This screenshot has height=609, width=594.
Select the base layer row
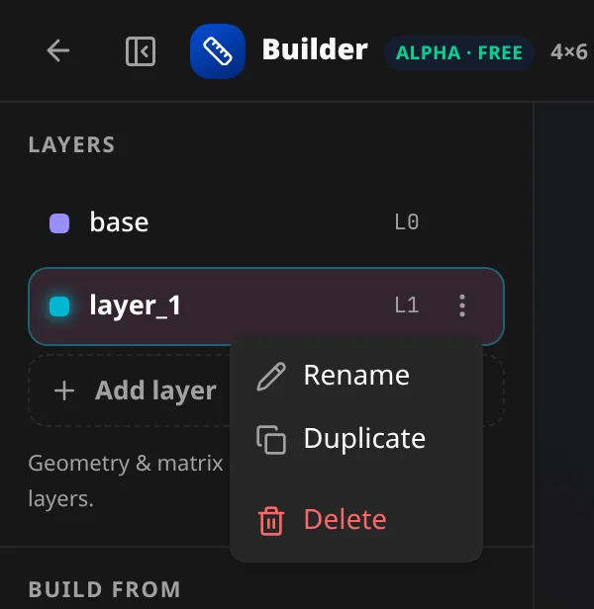[266, 223]
